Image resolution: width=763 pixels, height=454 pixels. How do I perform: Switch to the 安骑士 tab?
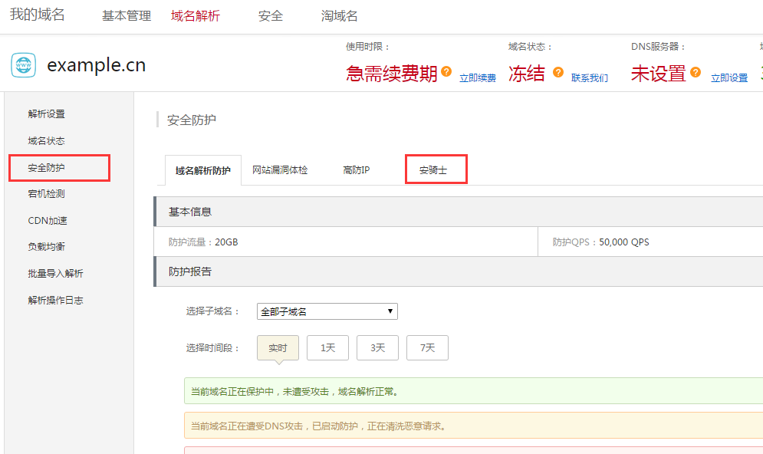click(436, 169)
